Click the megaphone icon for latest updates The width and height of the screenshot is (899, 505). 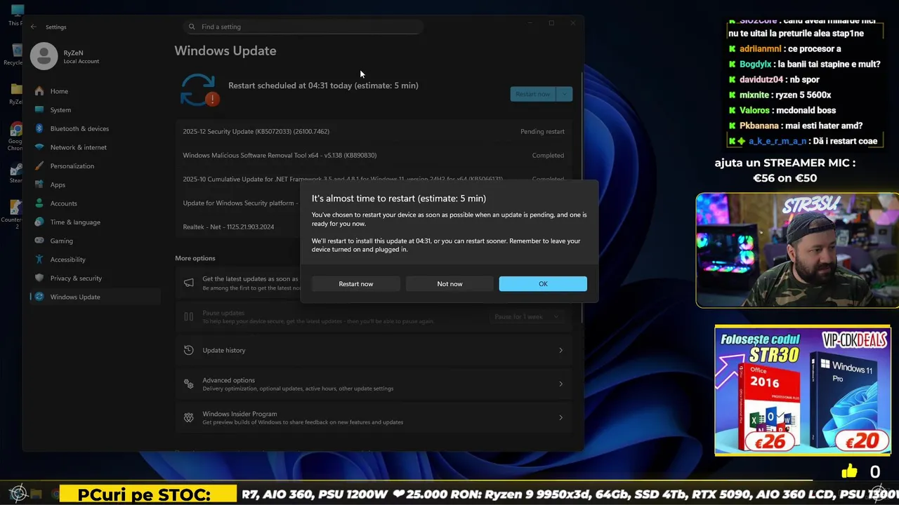pos(188,283)
